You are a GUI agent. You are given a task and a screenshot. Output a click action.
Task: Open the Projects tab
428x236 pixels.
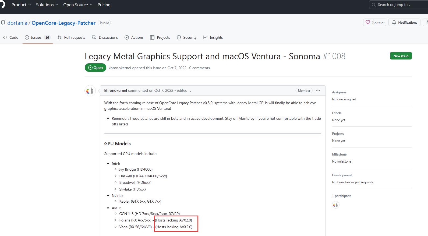(x=160, y=37)
